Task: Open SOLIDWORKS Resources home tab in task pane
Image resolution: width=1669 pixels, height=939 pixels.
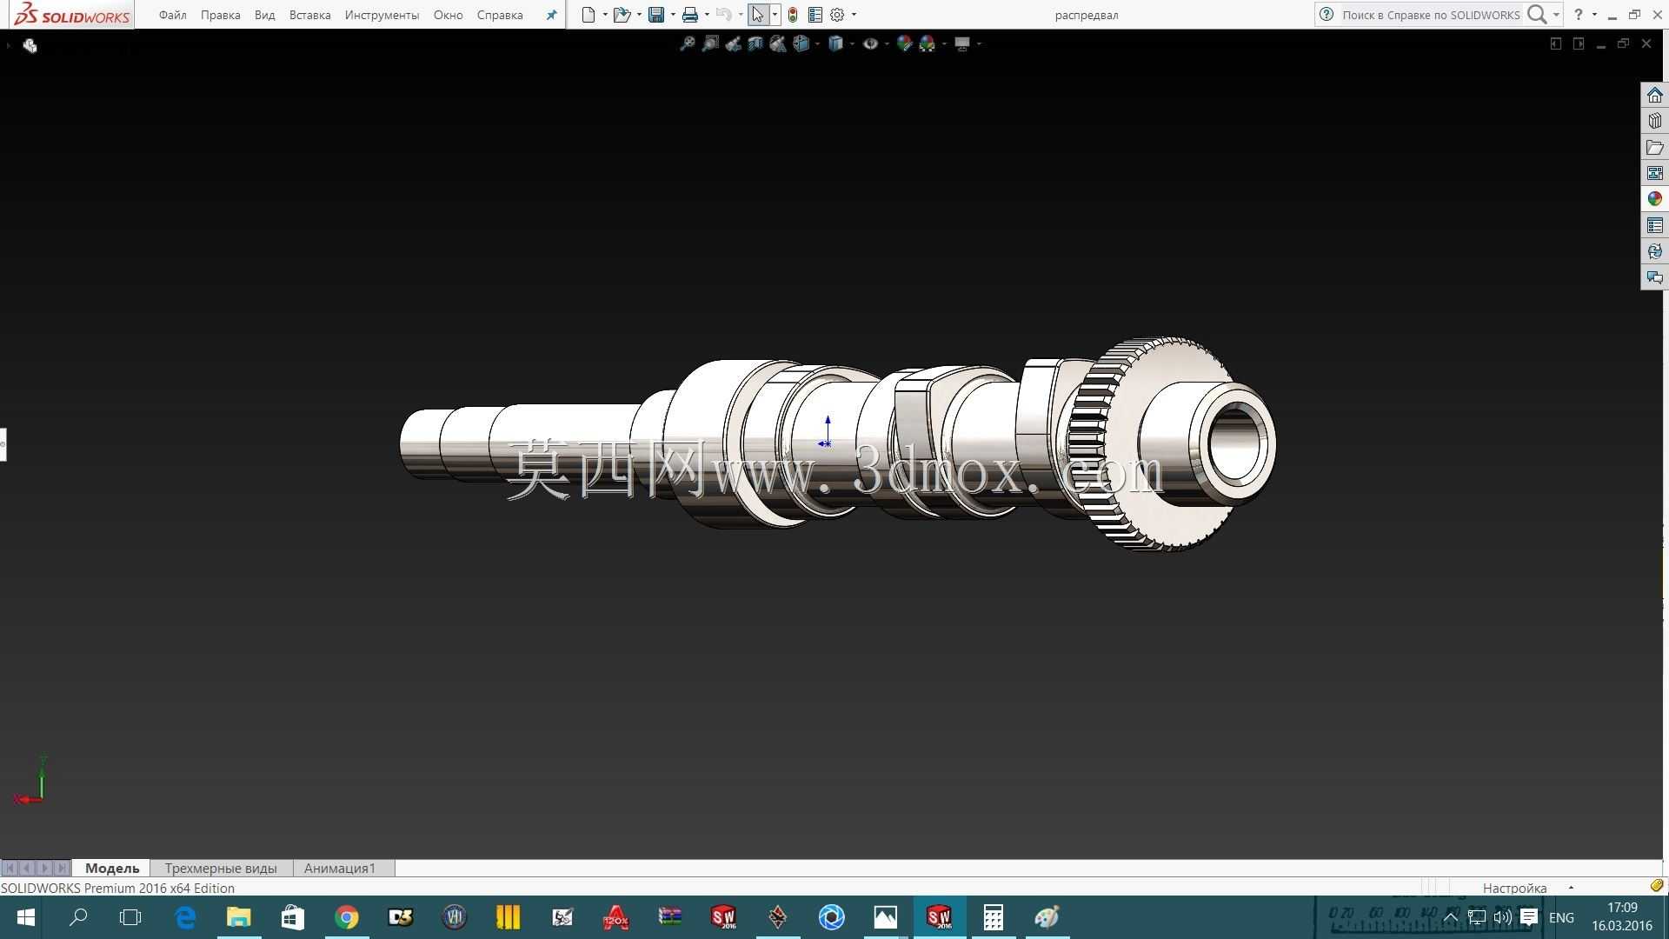Action: coord(1654,95)
